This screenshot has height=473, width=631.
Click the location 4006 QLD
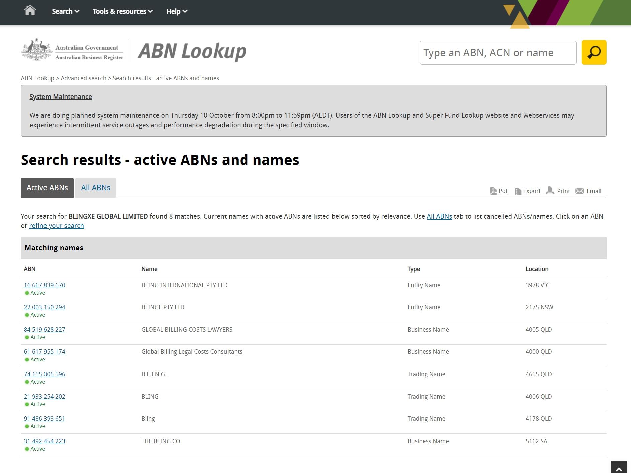pyautogui.click(x=539, y=397)
